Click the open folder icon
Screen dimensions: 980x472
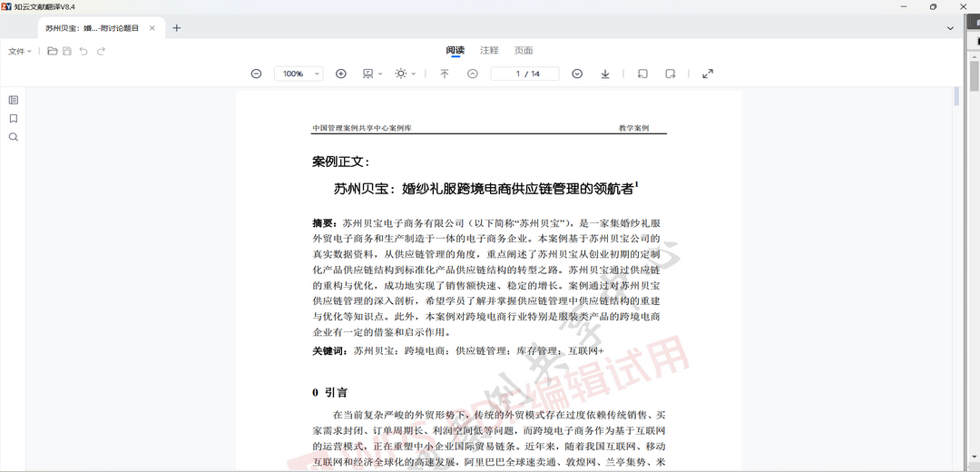click(x=53, y=51)
